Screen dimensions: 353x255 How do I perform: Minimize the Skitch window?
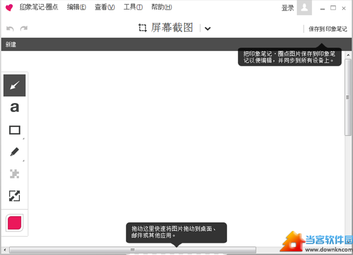tap(322, 9)
